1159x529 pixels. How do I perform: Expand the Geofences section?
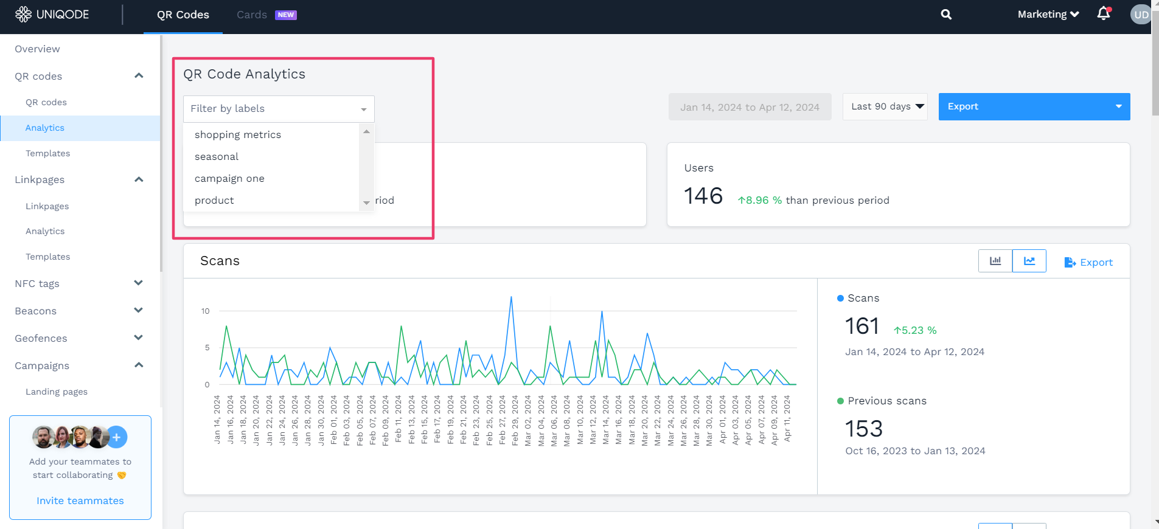[x=139, y=337]
